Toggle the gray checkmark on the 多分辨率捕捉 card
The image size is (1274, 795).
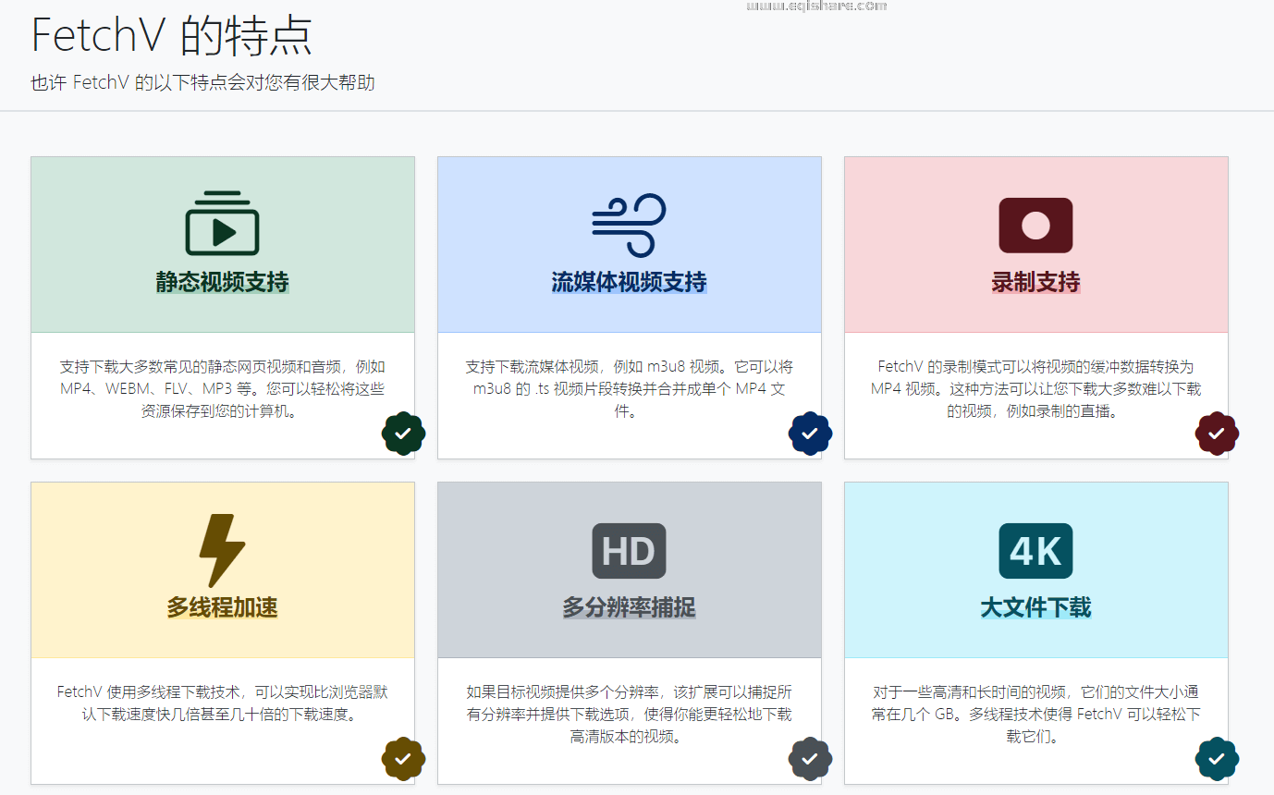810,759
